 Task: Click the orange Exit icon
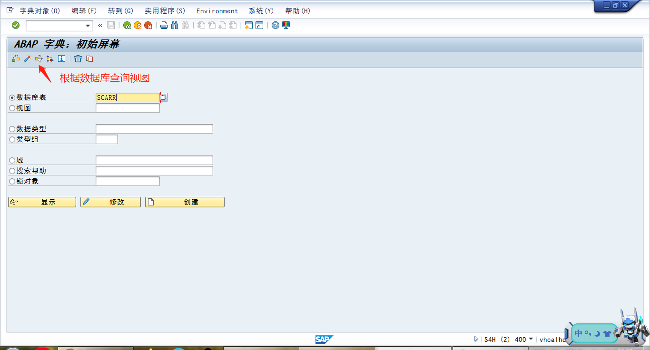coord(138,26)
